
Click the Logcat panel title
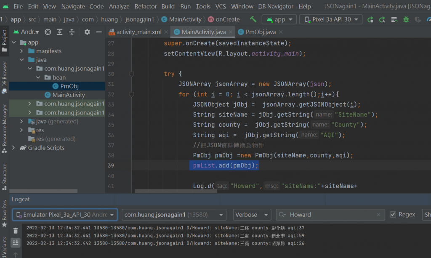tap(21, 199)
